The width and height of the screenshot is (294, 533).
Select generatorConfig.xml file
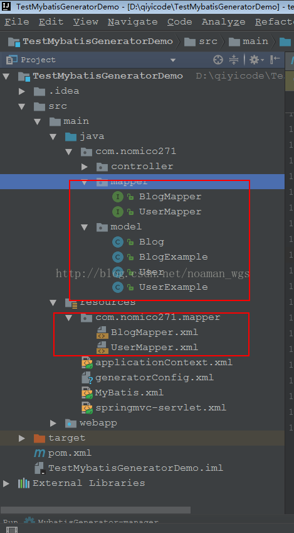(154, 378)
